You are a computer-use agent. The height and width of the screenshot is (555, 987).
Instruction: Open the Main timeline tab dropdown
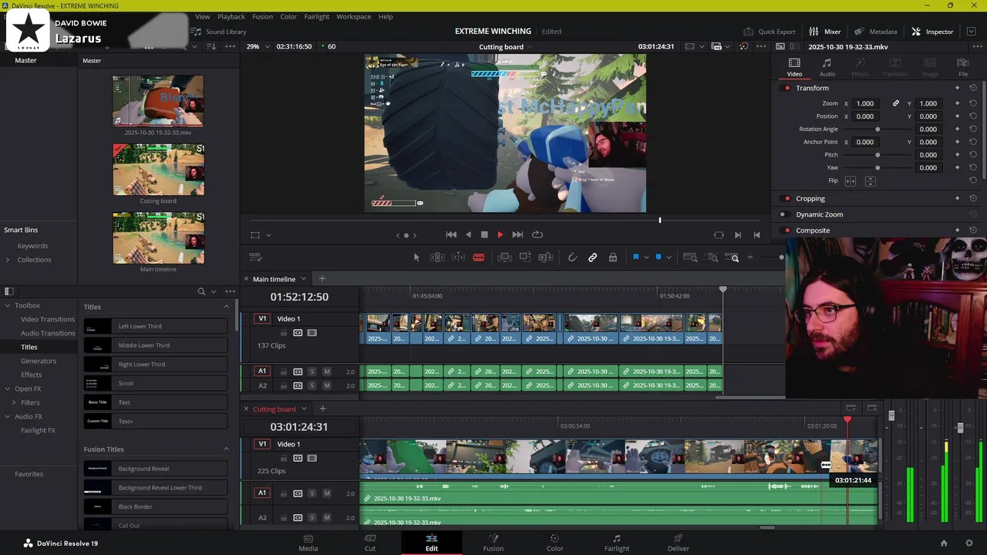(x=303, y=279)
